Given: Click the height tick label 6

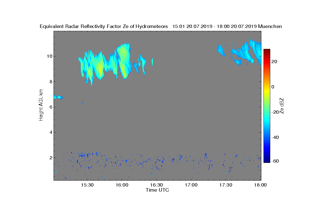Looking at the screenshot, I should coord(51,107).
